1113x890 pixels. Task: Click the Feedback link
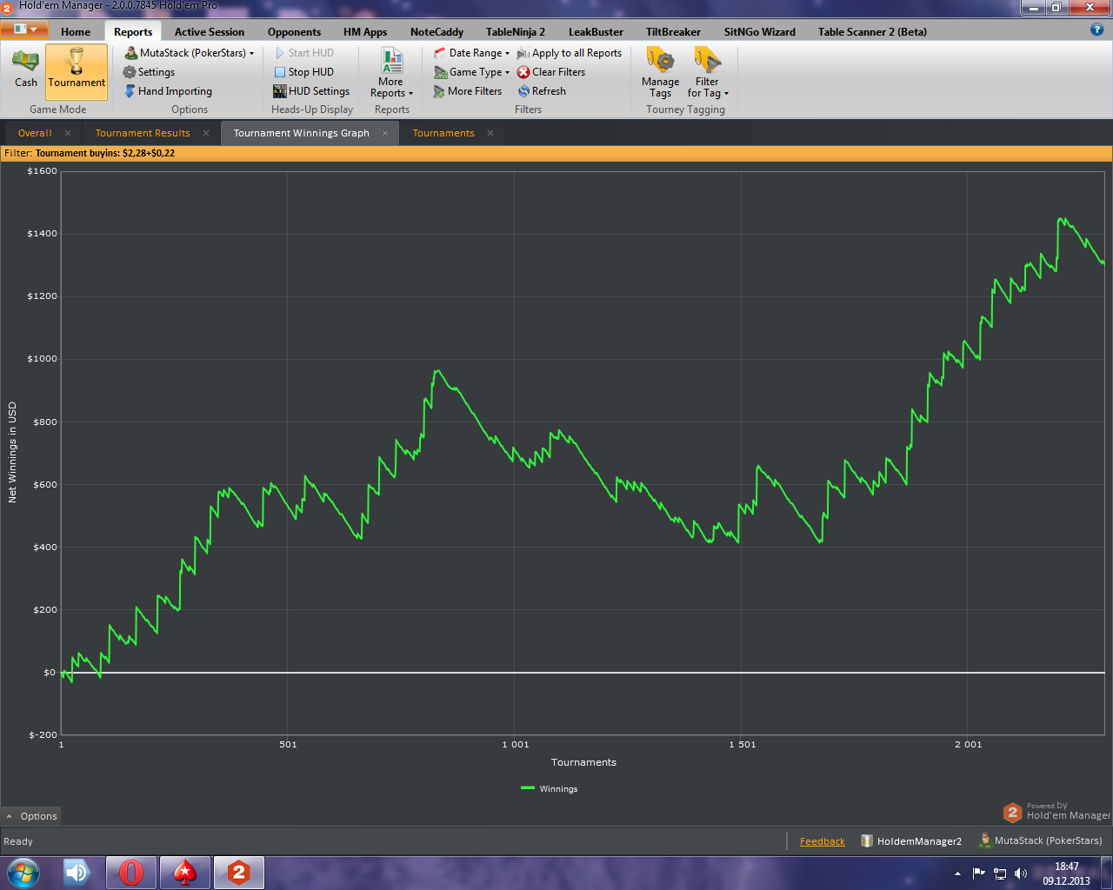click(x=822, y=841)
